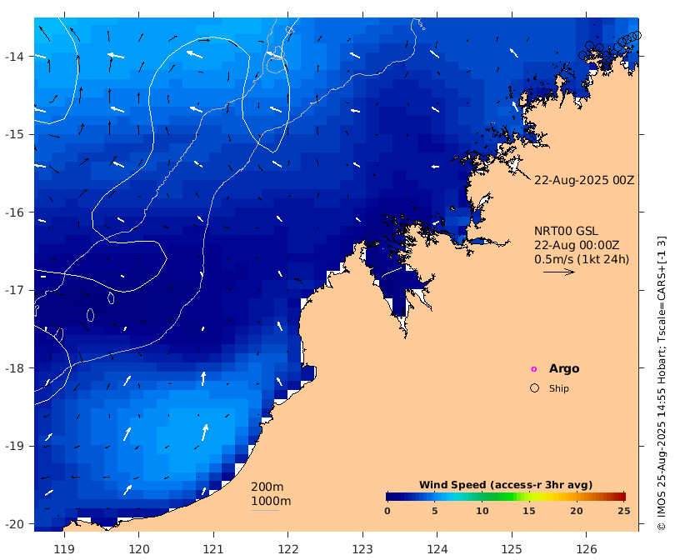Click the magenta Argo legend marker
The image size is (675, 560).
(534, 369)
